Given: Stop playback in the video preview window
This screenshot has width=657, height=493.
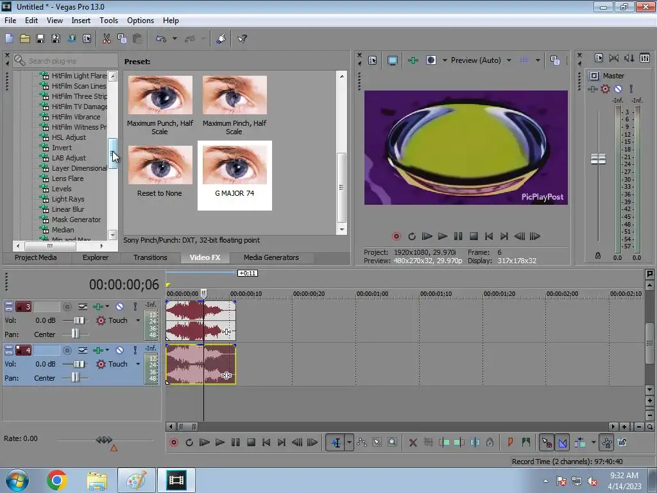Looking at the screenshot, I should 474,236.
